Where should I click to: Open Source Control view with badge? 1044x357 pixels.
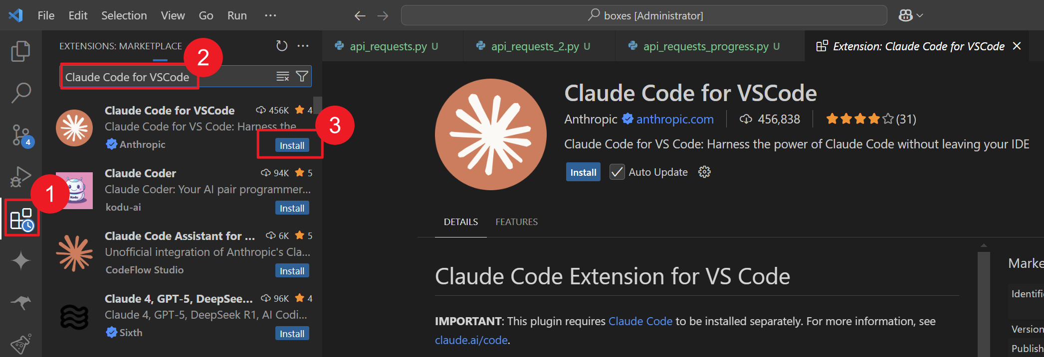pyautogui.click(x=20, y=135)
